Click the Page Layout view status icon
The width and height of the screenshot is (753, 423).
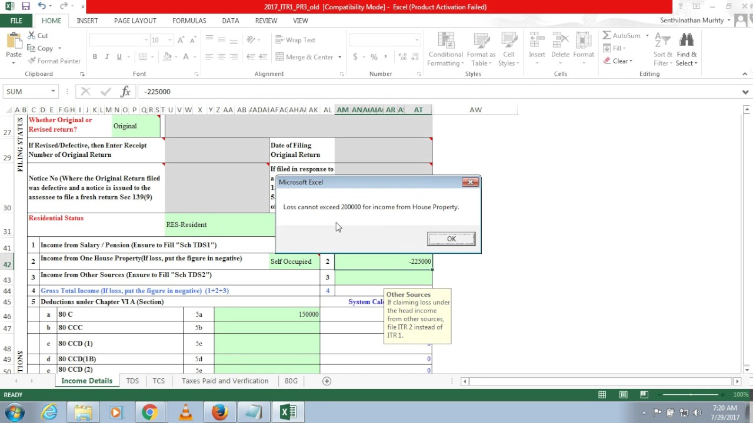[x=624, y=395]
